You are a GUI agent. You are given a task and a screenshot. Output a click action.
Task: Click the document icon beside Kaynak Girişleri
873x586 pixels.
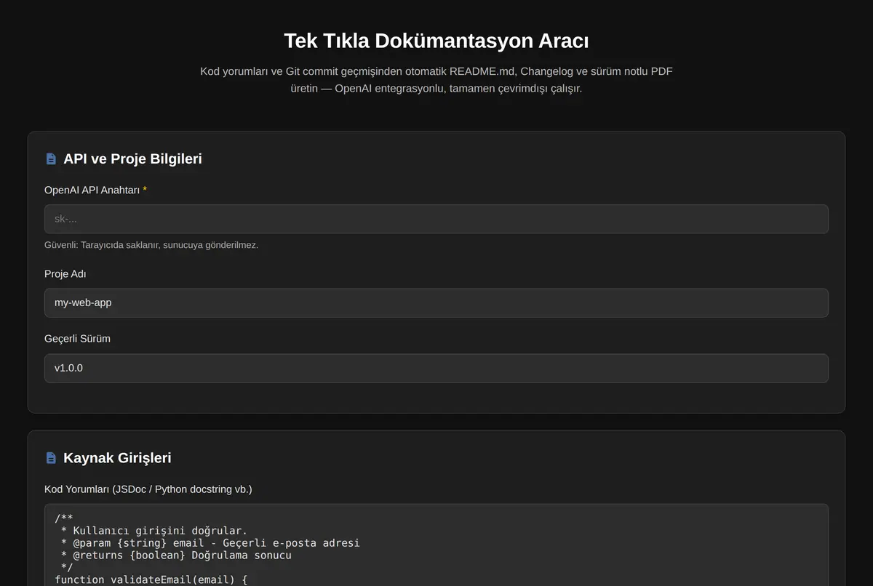[x=51, y=458]
